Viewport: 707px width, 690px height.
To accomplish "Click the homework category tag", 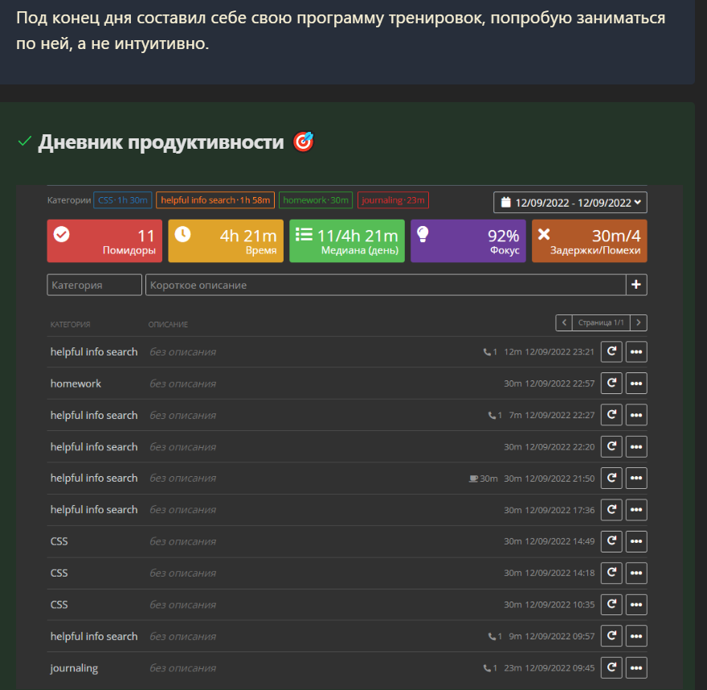I will tap(316, 200).
